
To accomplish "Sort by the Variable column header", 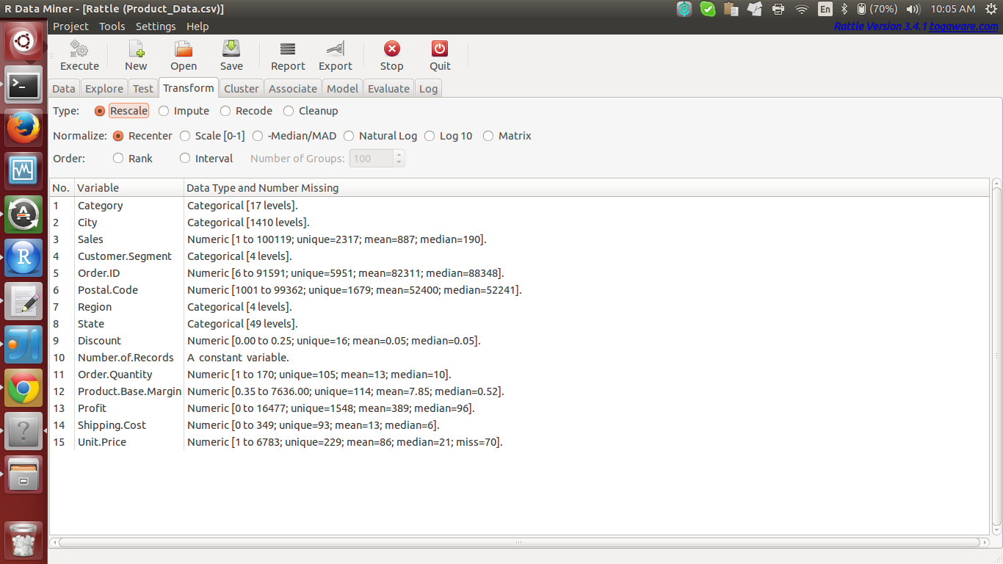I will (x=129, y=188).
